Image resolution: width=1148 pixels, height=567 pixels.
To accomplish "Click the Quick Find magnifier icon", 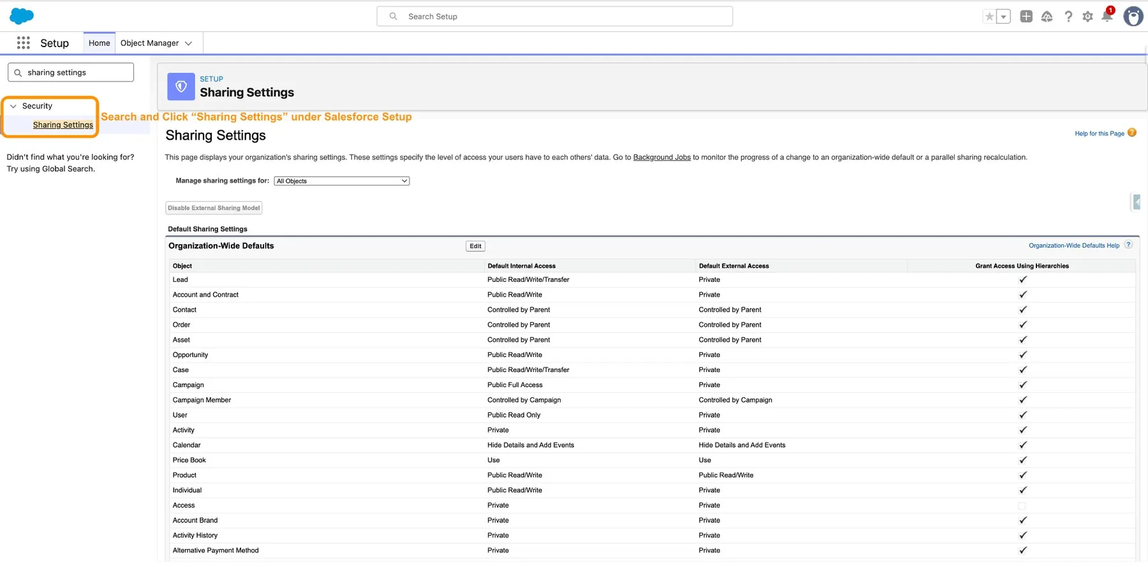I will [18, 73].
